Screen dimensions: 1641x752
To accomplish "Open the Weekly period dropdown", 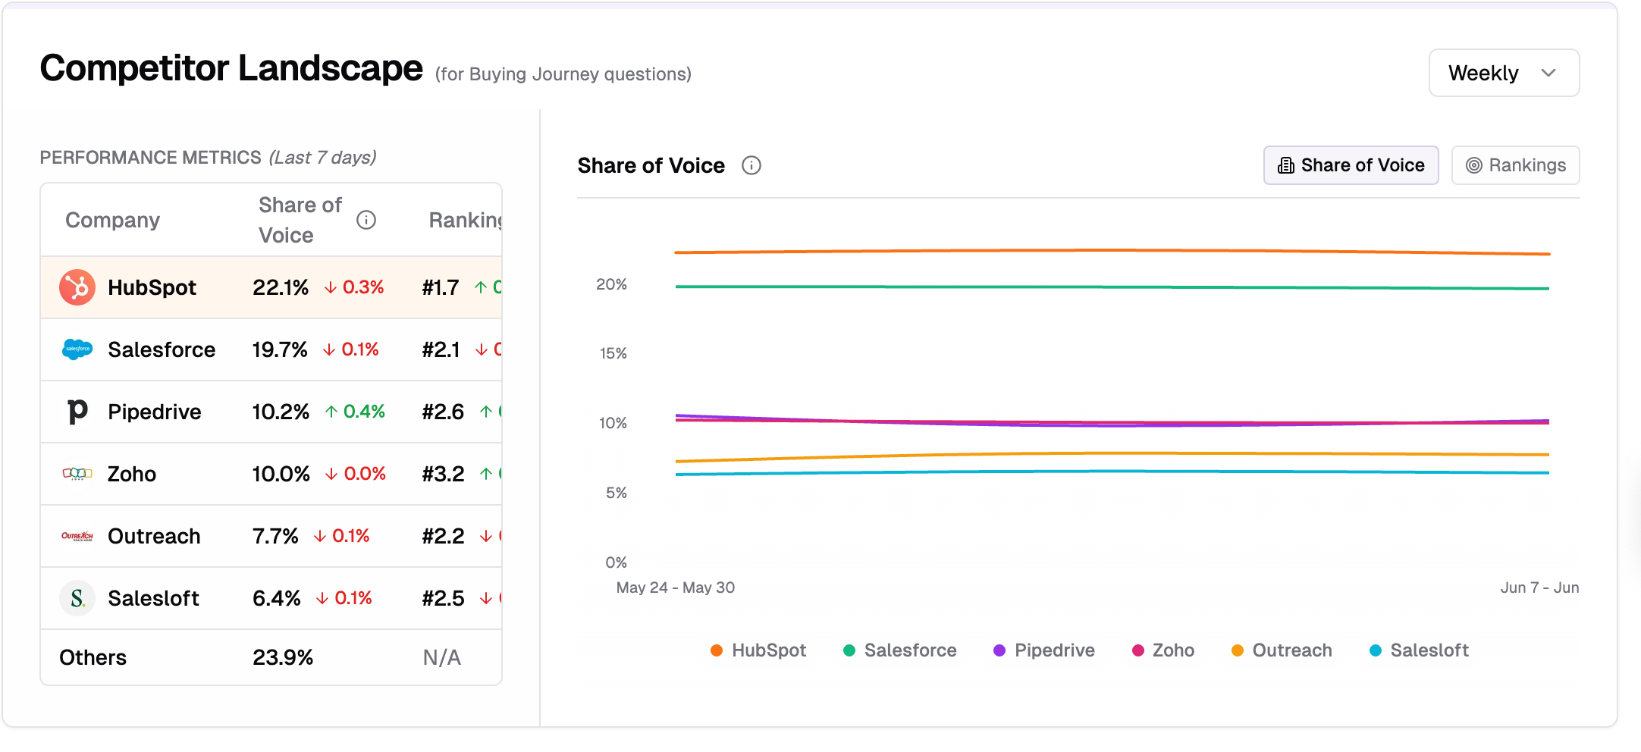I will click(1504, 73).
